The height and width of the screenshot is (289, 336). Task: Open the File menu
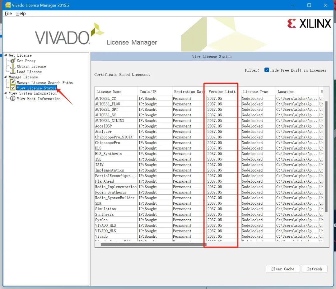click(8, 13)
